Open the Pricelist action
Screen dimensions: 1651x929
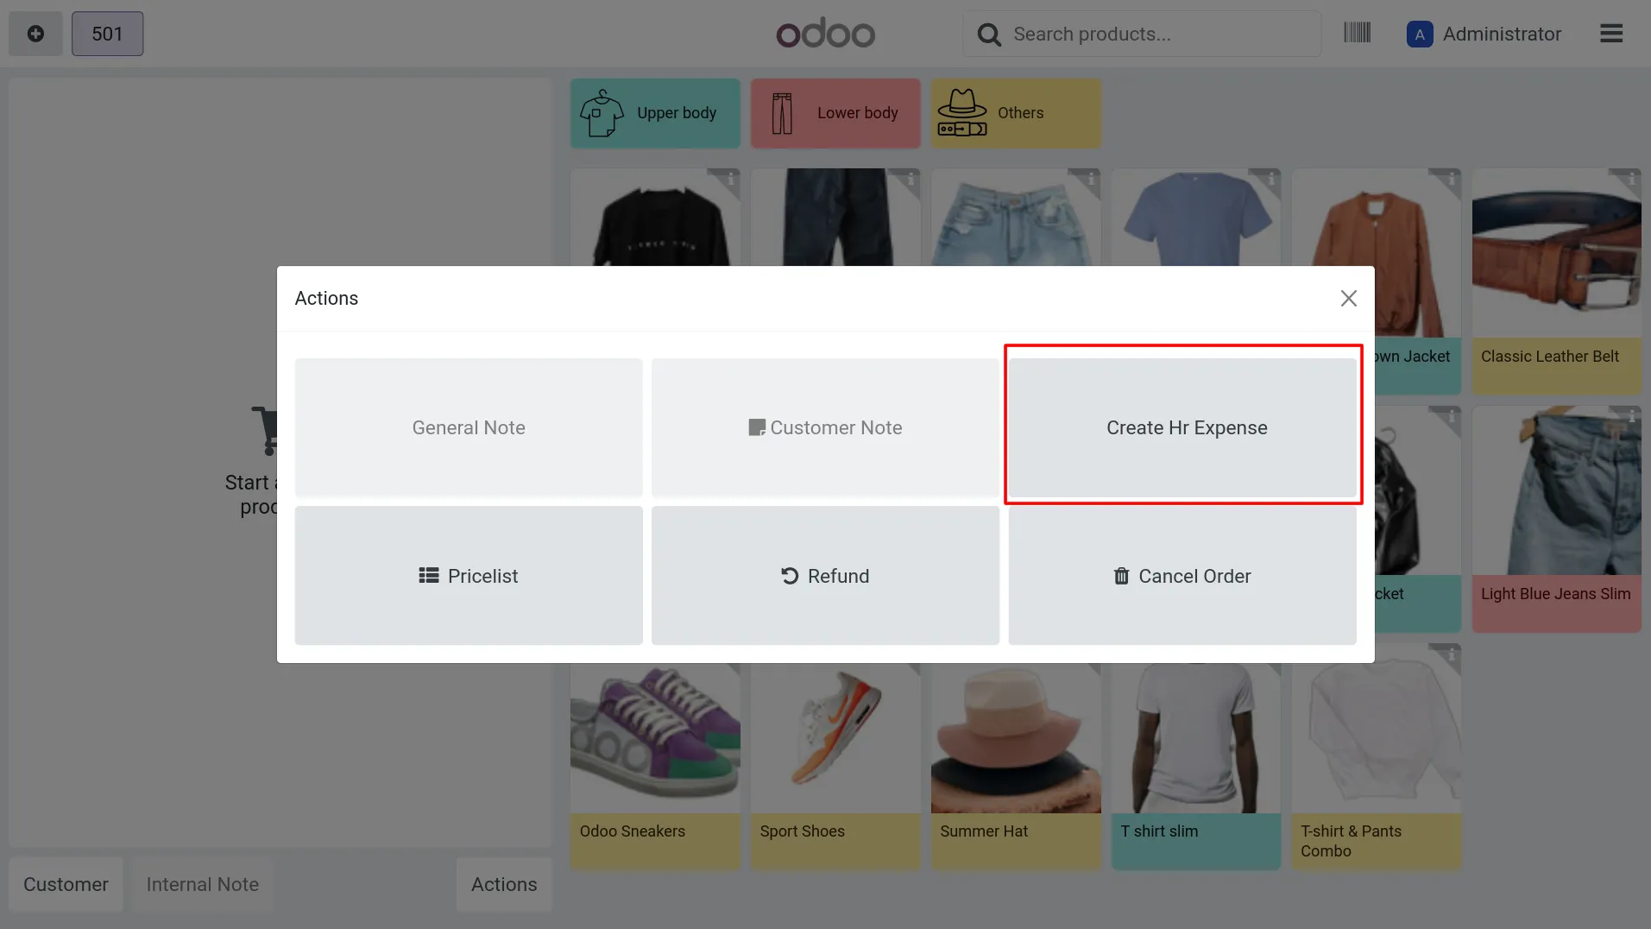click(x=469, y=576)
